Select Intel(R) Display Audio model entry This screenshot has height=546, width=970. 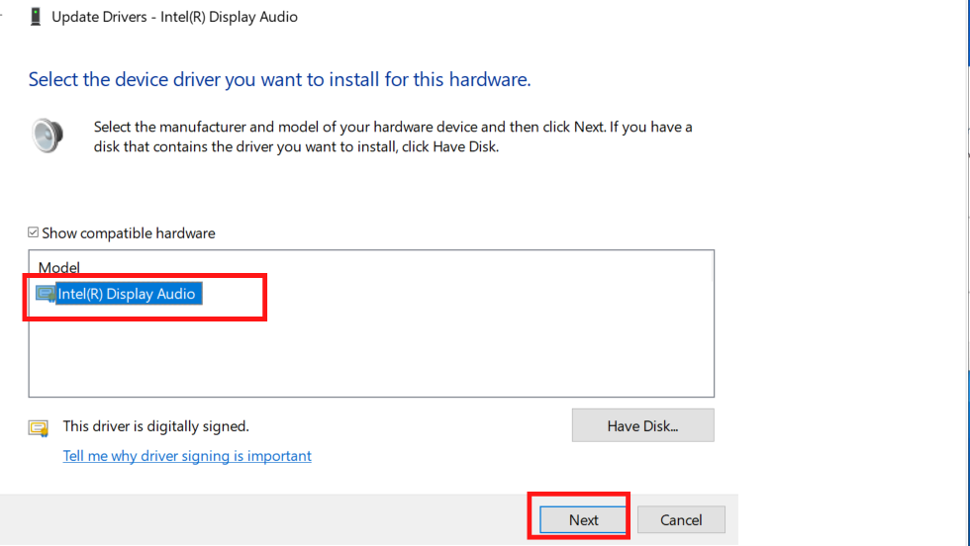coord(129,294)
